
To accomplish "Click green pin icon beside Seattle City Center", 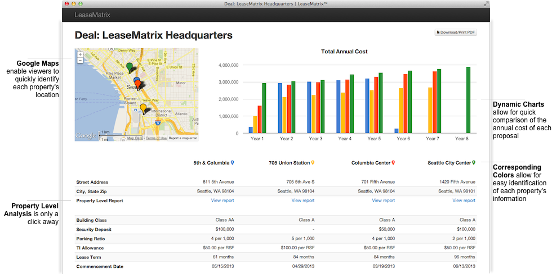I will click(474, 163).
